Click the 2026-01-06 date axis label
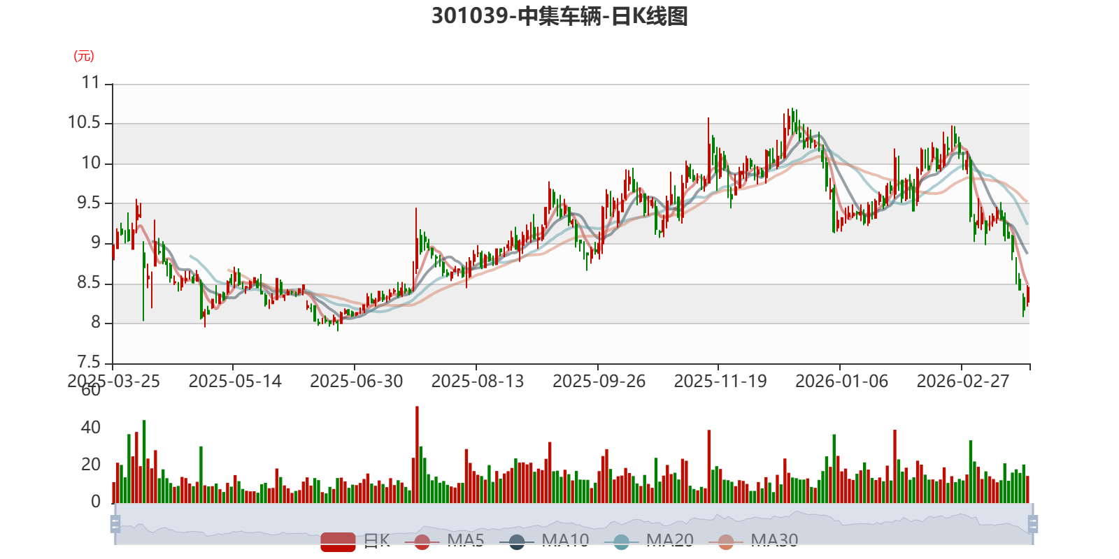This screenshot has width=1119, height=559. [841, 382]
